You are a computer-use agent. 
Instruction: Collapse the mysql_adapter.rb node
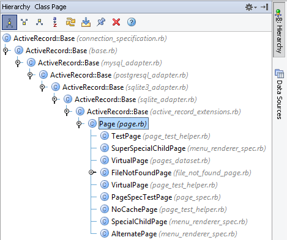[x=18, y=63]
